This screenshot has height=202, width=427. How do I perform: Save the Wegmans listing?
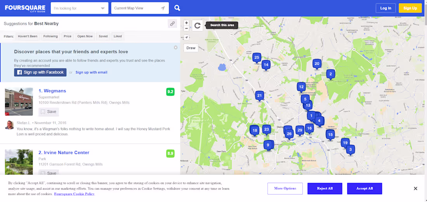49,112
